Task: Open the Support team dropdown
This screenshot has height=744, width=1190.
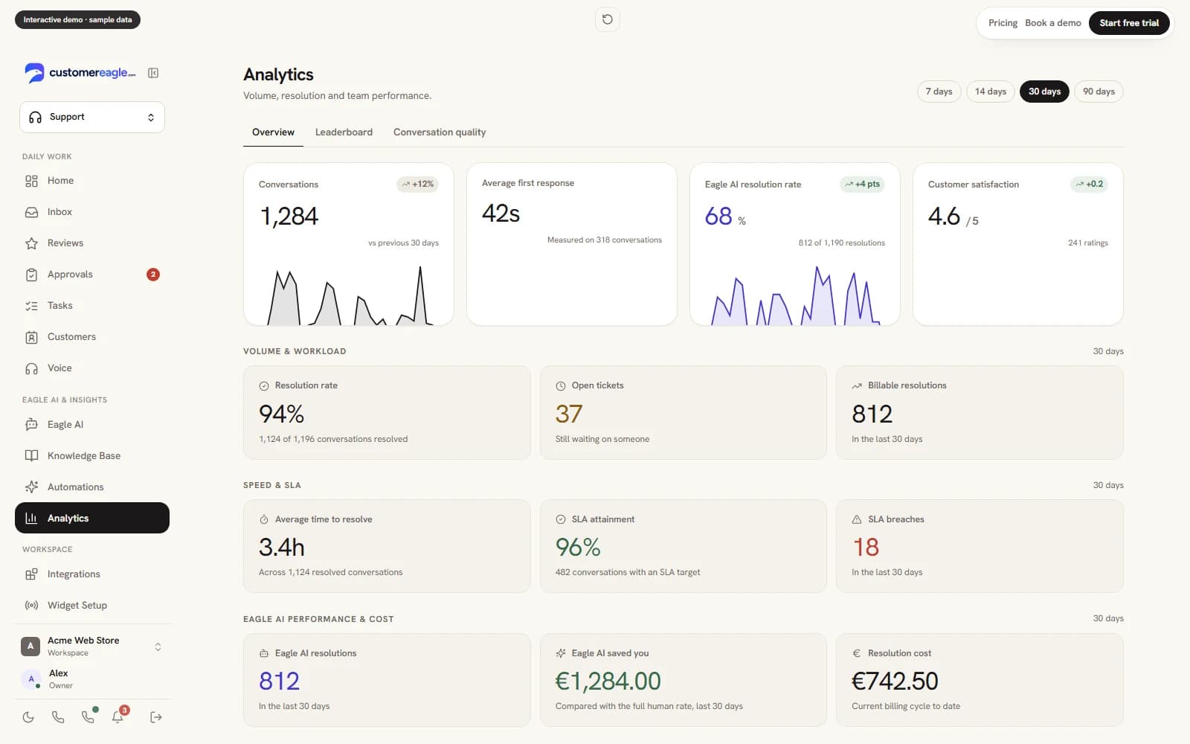Action: pyautogui.click(x=92, y=118)
